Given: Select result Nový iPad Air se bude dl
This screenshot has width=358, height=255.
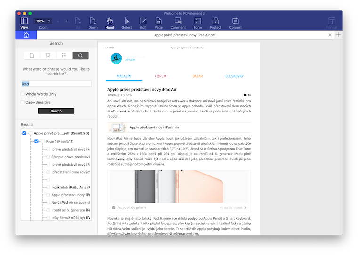Looking at the screenshot, I should click(71, 202).
